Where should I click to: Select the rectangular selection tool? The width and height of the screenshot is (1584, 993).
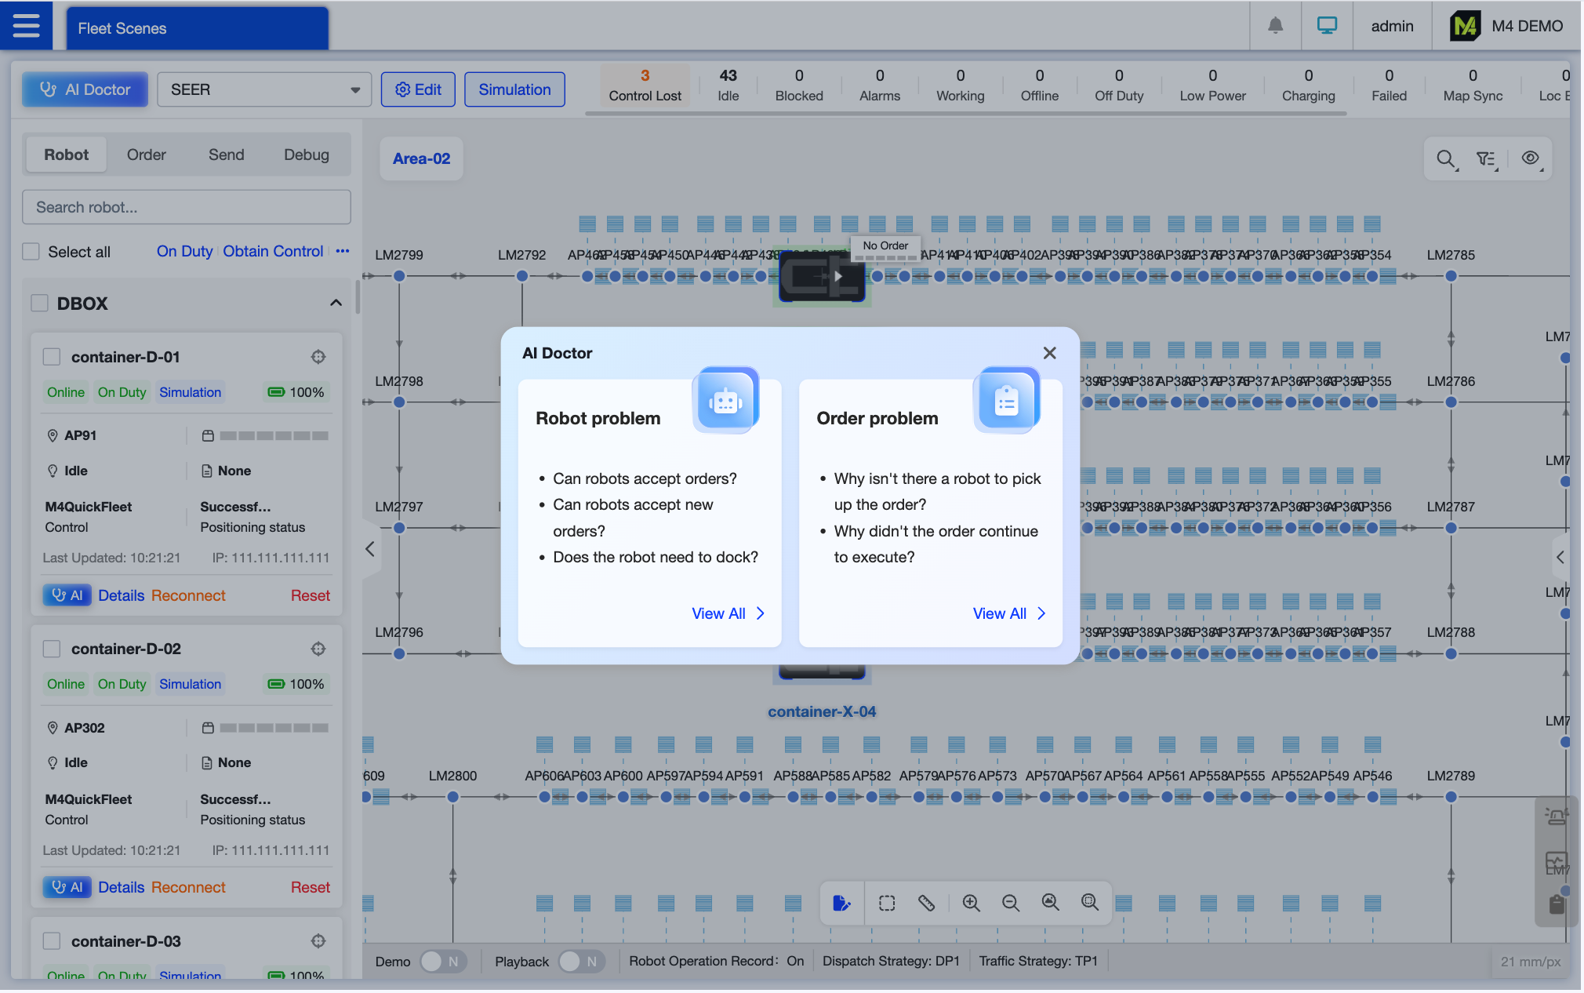pyautogui.click(x=887, y=903)
